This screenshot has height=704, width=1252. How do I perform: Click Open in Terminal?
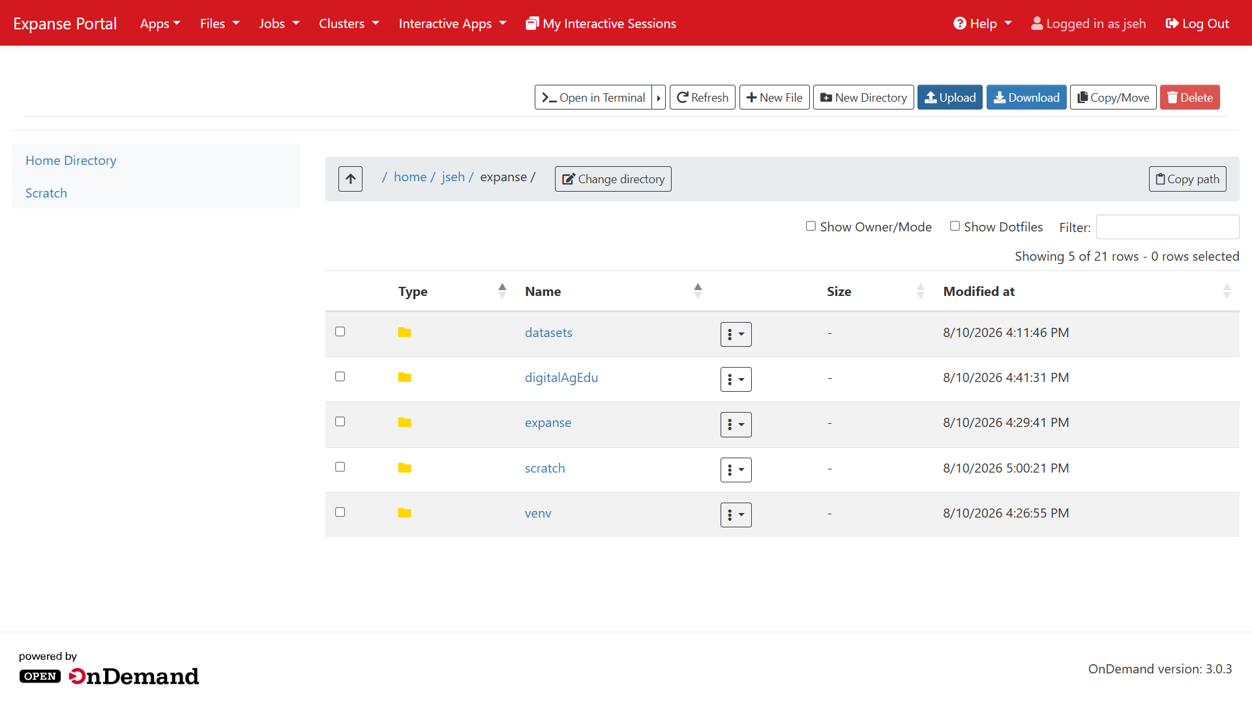click(593, 97)
